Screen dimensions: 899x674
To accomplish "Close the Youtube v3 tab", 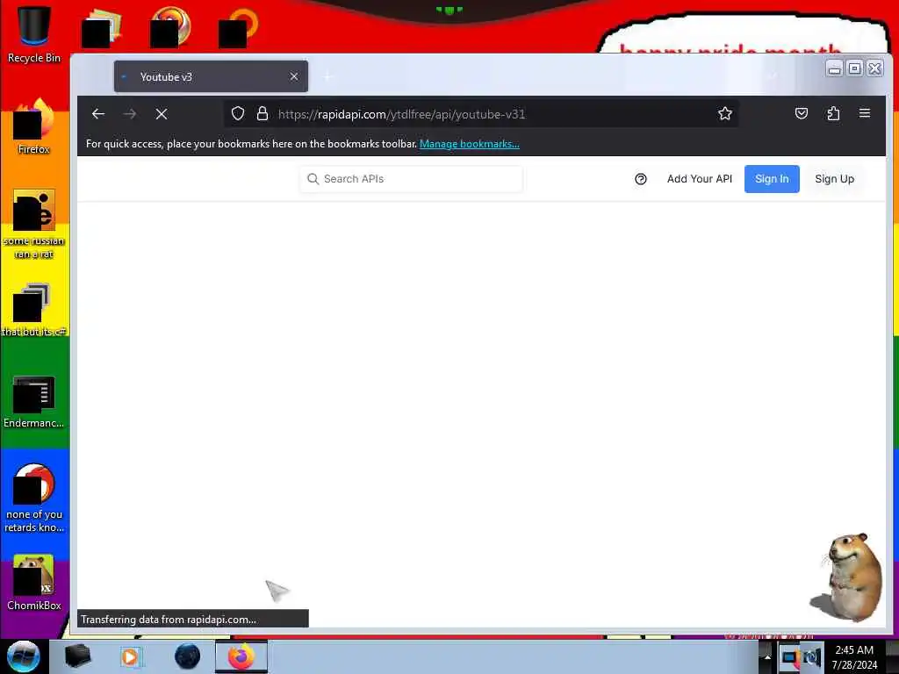I will coord(294,76).
